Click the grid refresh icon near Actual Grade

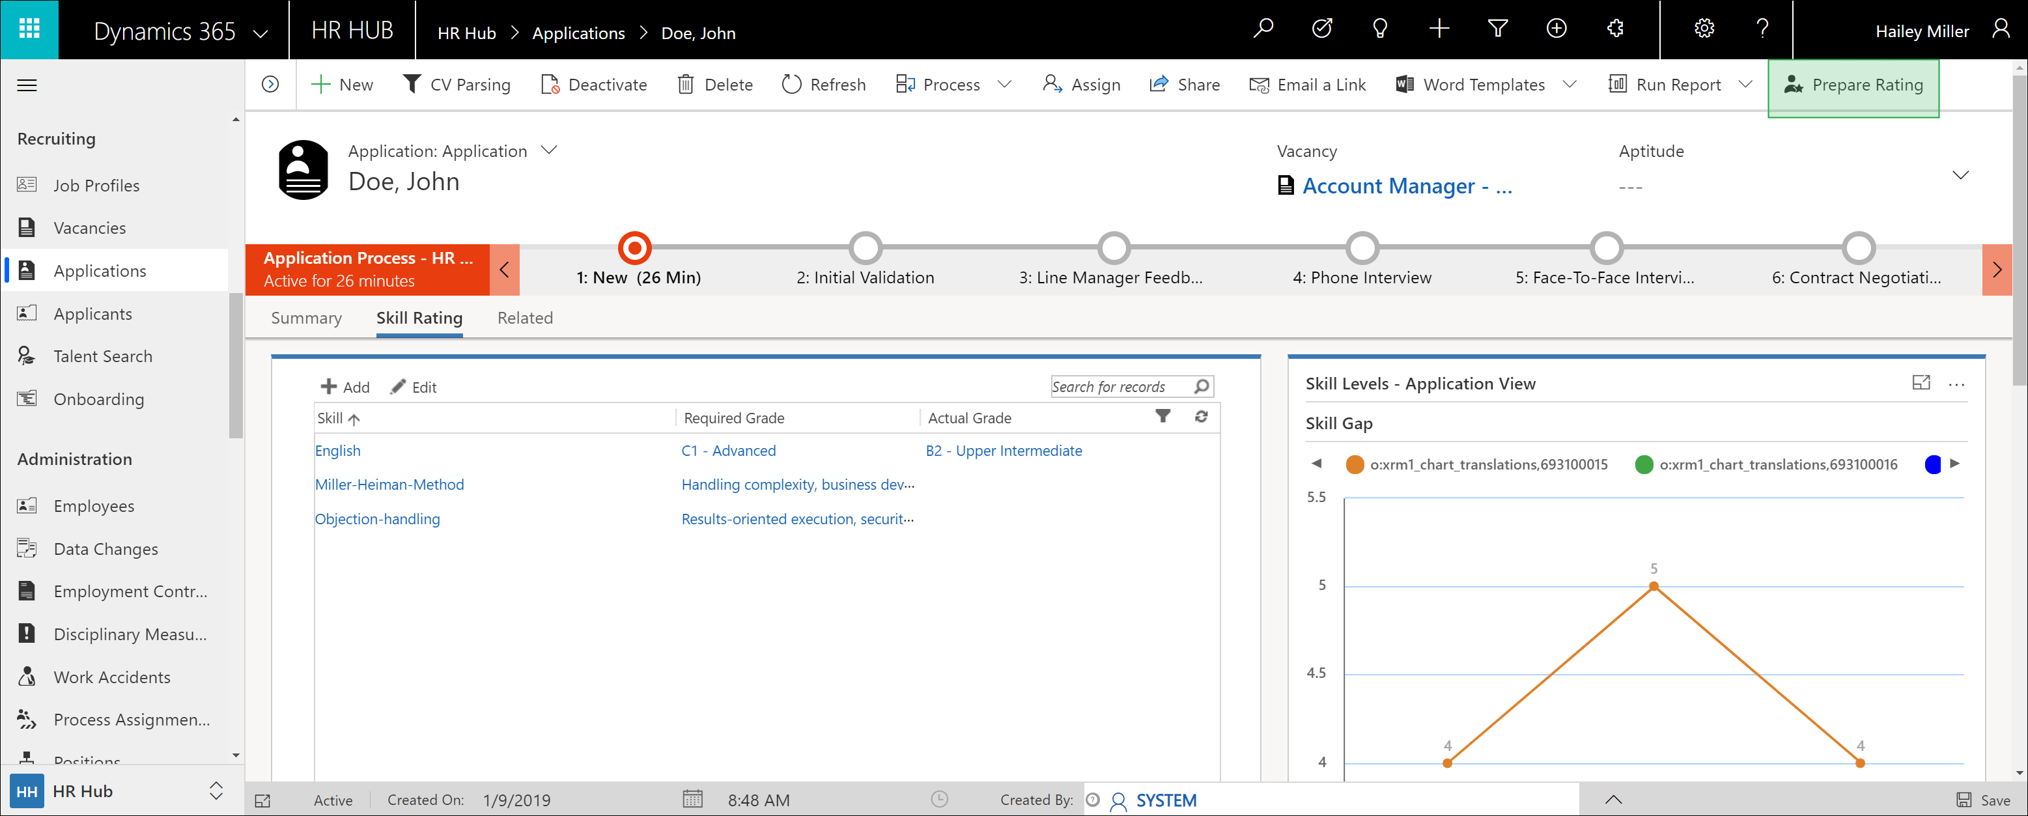click(x=1200, y=416)
